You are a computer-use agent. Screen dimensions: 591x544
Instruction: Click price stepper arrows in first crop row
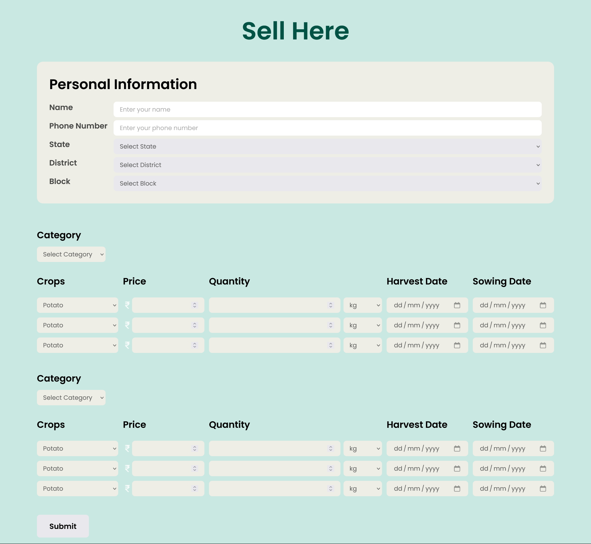pyautogui.click(x=195, y=305)
